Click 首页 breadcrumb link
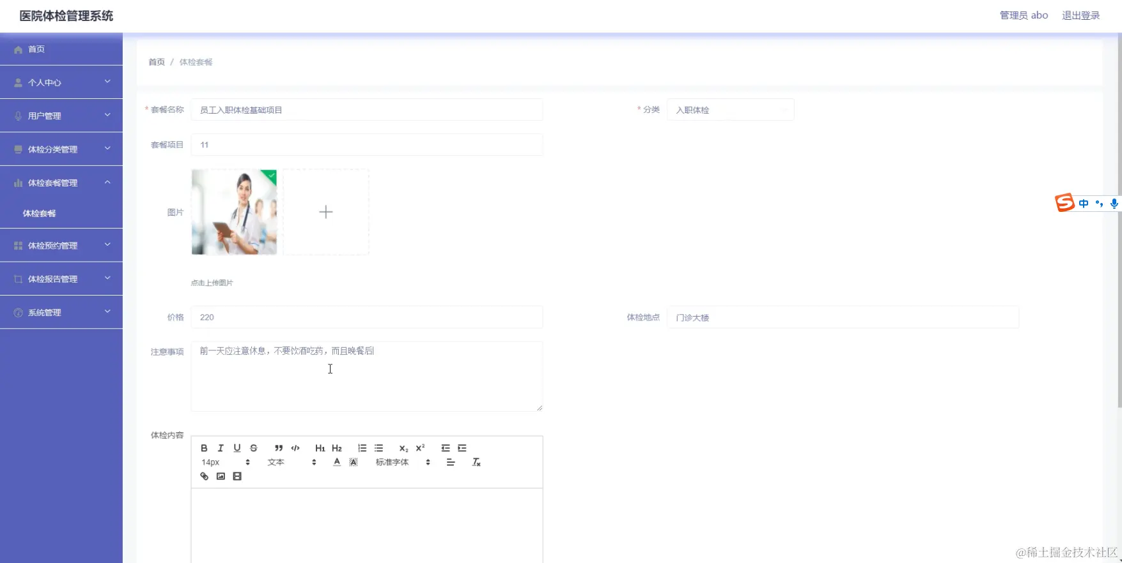Screen dimensions: 1122x563 [x=157, y=62]
